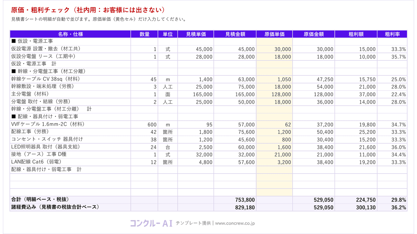The image size is (417, 234).
Task: Click the total estimate with expenses 829,180
Action: 245,207
